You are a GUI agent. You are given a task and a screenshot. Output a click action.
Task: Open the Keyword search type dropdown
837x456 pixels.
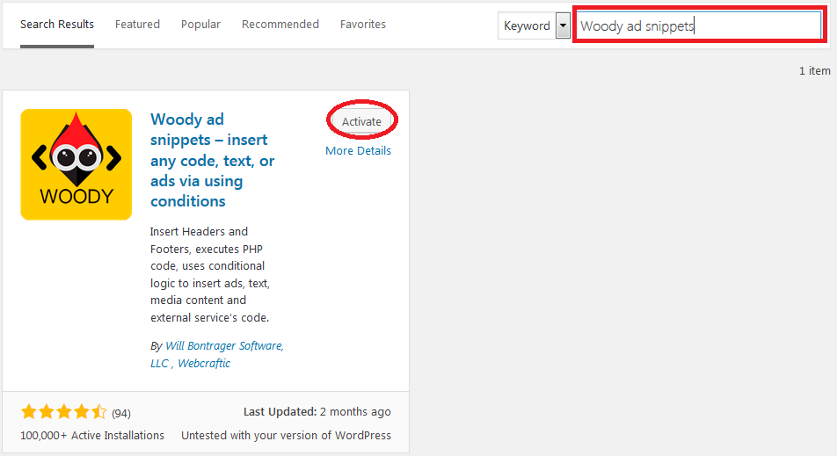[534, 25]
